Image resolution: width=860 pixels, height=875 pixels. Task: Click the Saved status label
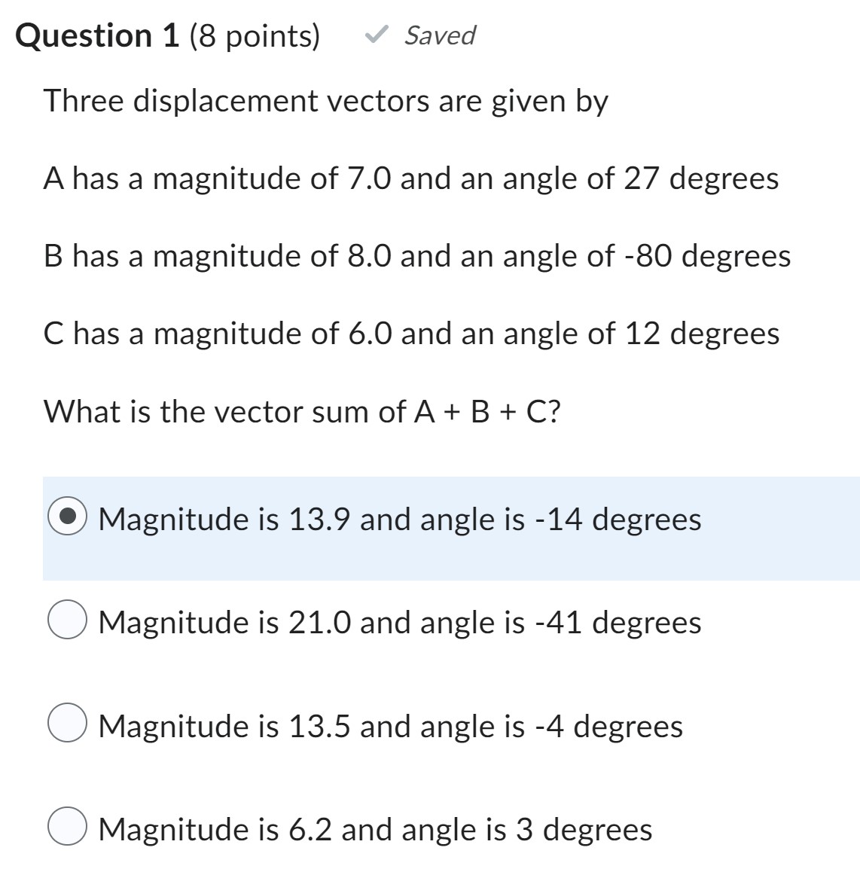pos(439,34)
